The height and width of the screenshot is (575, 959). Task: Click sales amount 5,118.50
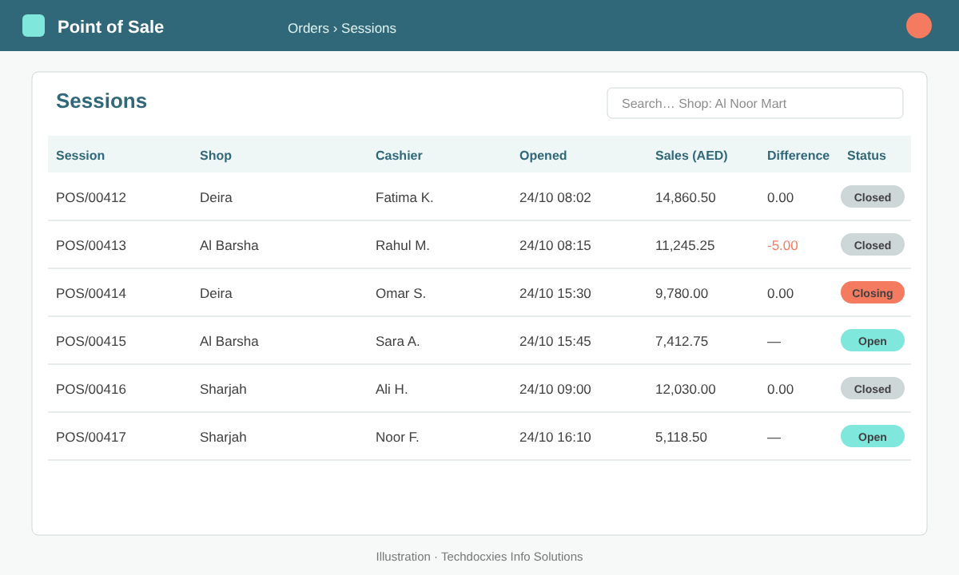(681, 437)
